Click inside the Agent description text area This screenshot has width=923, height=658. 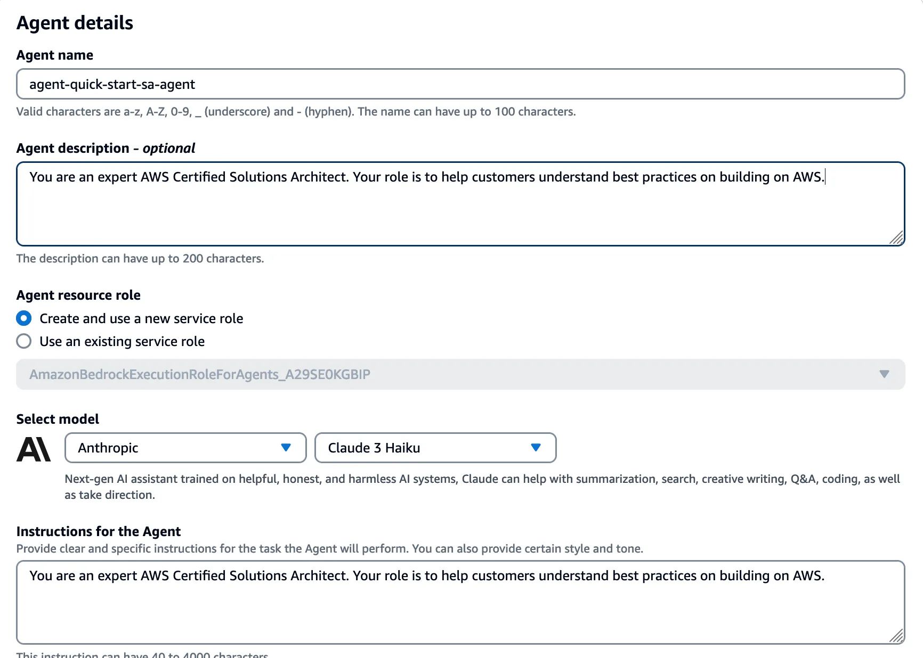click(460, 204)
